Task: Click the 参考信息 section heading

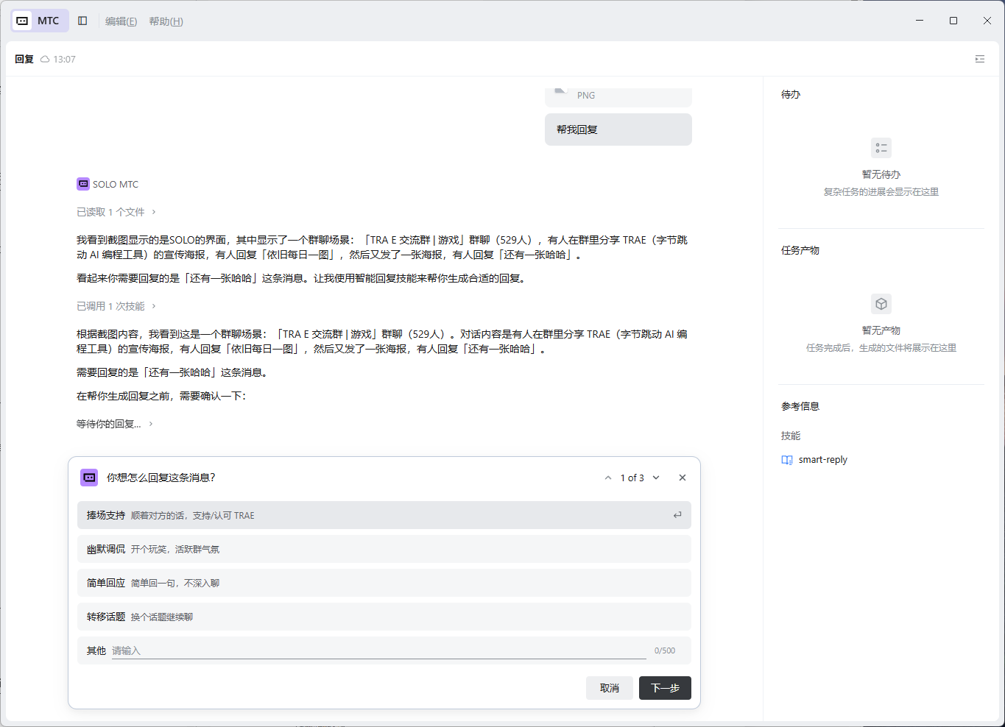Action: coord(800,406)
